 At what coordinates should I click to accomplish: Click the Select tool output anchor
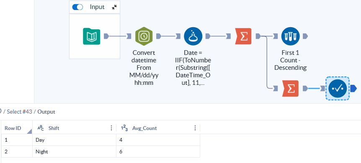click(354, 88)
